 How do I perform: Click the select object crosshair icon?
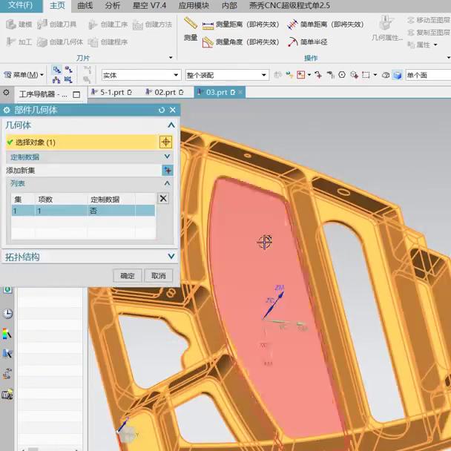pyautogui.click(x=166, y=142)
